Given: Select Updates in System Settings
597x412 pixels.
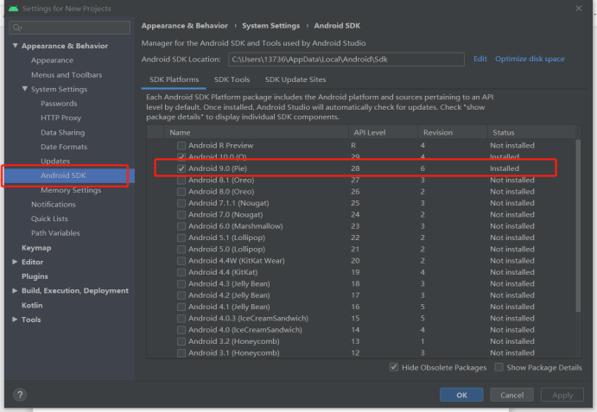Looking at the screenshot, I should pyautogui.click(x=55, y=161).
